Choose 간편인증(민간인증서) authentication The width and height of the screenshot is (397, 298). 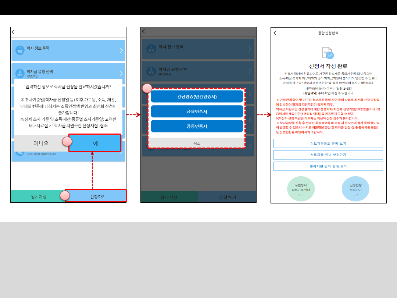[197, 97]
